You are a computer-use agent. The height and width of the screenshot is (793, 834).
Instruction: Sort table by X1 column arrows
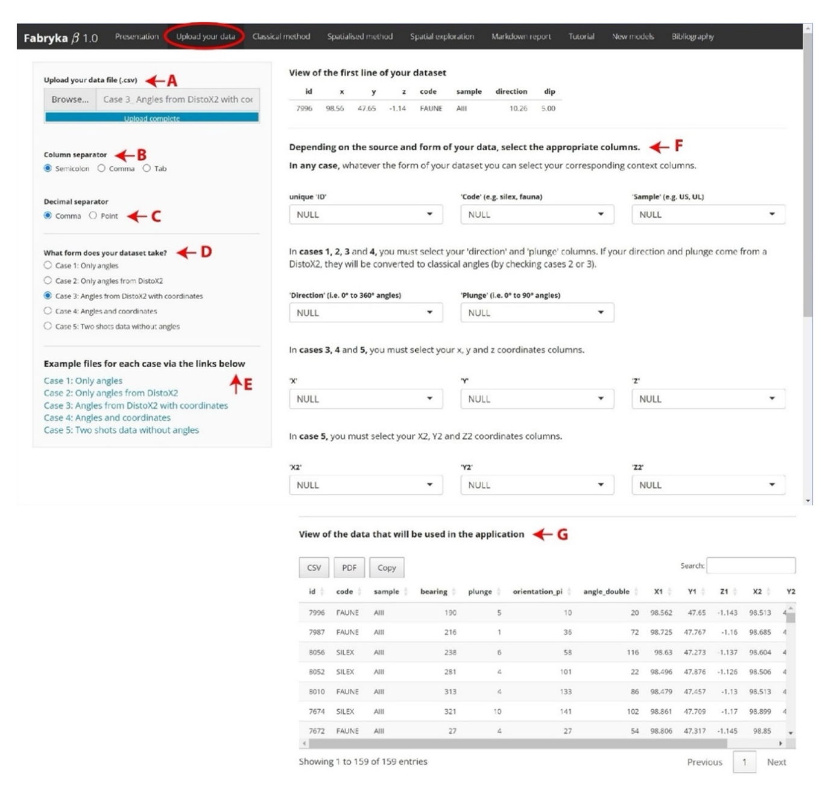(x=669, y=592)
